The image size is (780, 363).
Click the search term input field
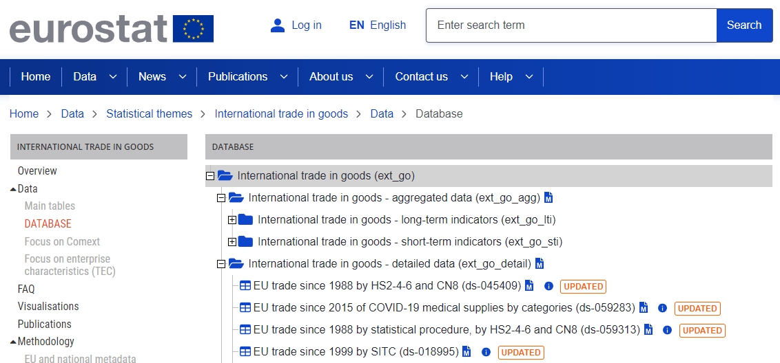571,25
